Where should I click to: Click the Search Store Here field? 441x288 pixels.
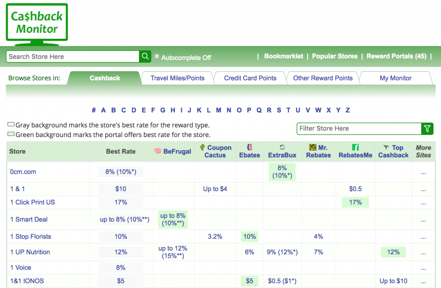click(x=72, y=56)
